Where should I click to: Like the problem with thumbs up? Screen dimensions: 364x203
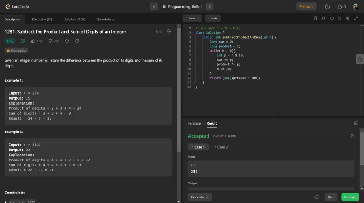click(x=34, y=41)
